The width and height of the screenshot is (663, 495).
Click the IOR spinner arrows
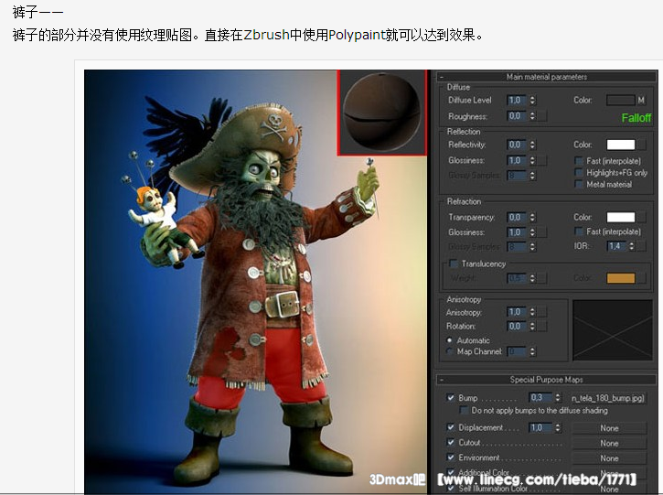click(632, 246)
